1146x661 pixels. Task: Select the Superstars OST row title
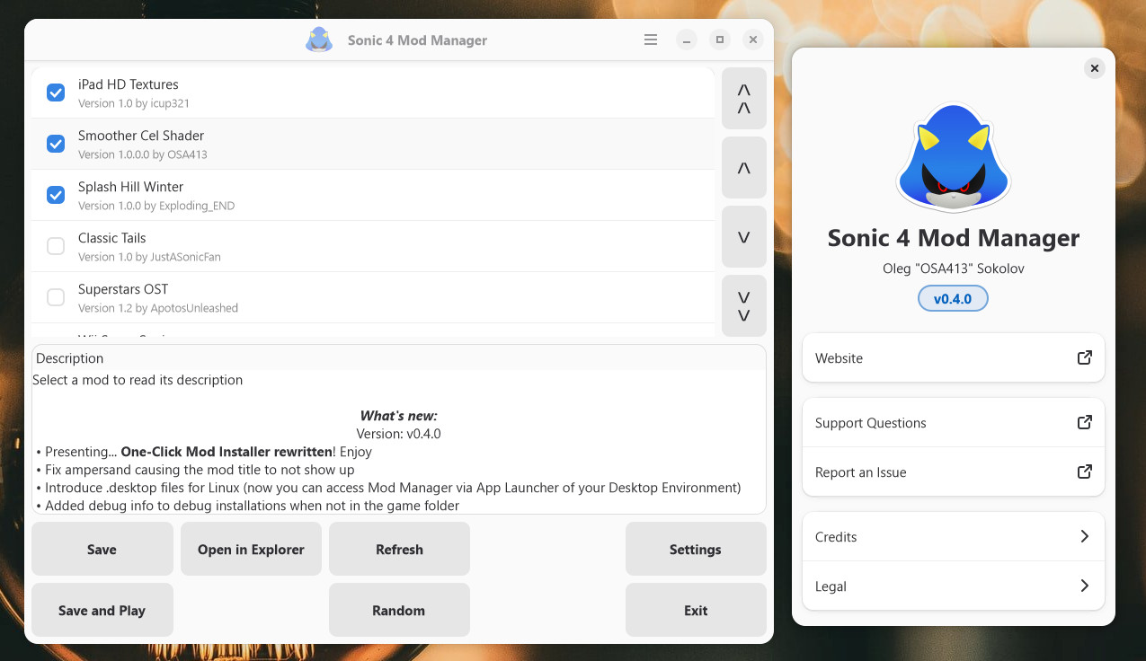click(x=123, y=289)
